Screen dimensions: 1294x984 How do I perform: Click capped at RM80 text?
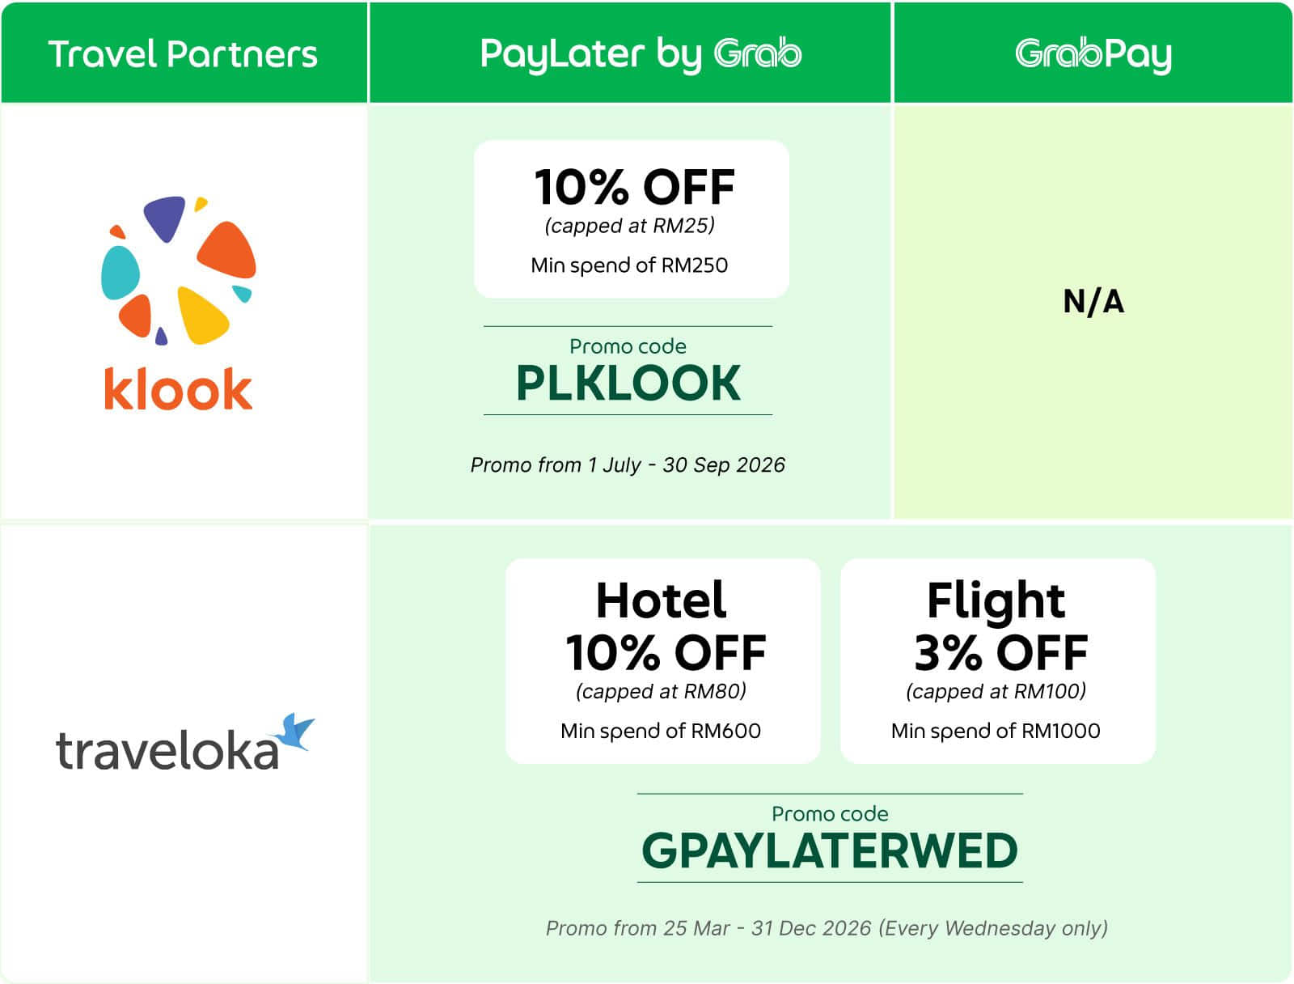pos(661,691)
